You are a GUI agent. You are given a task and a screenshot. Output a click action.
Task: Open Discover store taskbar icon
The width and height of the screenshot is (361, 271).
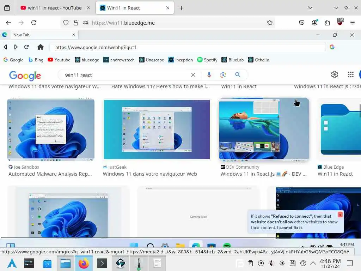[x=47, y=263]
